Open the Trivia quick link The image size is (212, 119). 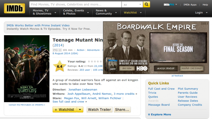click(x=152, y=93)
